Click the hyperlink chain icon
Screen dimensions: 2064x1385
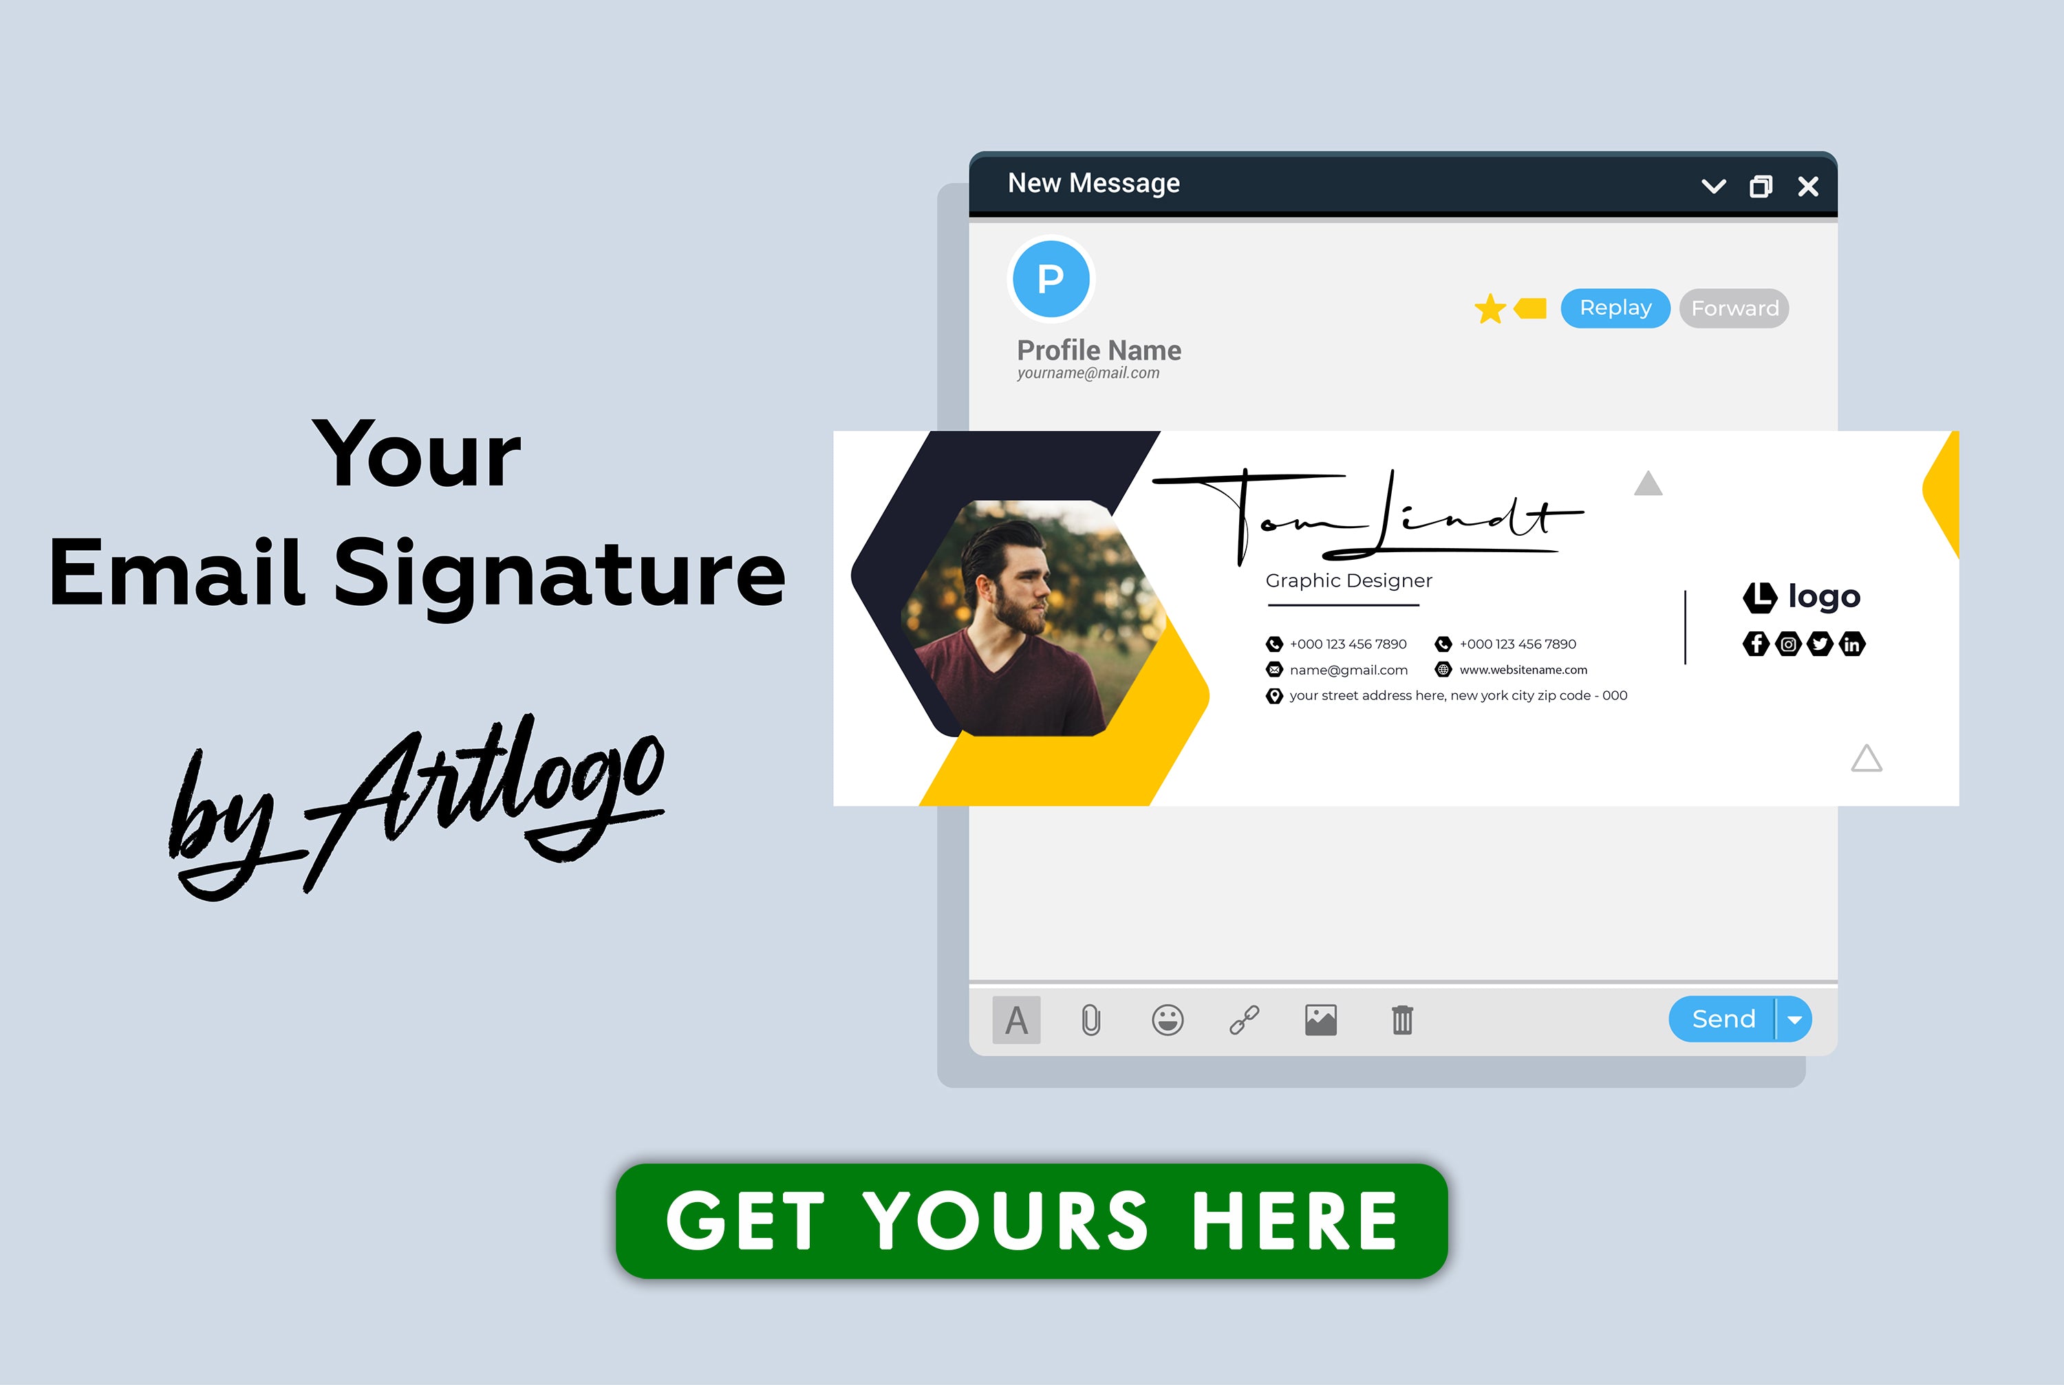point(1246,1021)
